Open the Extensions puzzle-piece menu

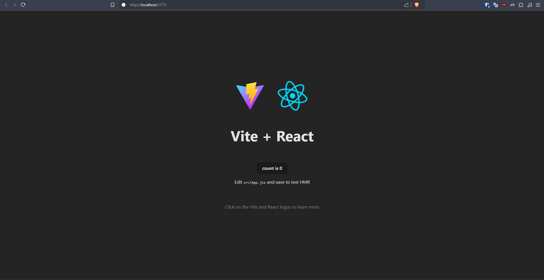pyautogui.click(x=521, y=5)
